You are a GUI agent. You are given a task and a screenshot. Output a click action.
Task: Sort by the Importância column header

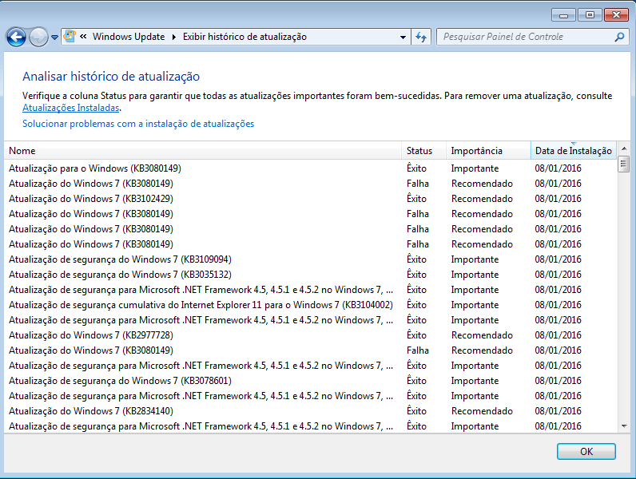(488, 151)
